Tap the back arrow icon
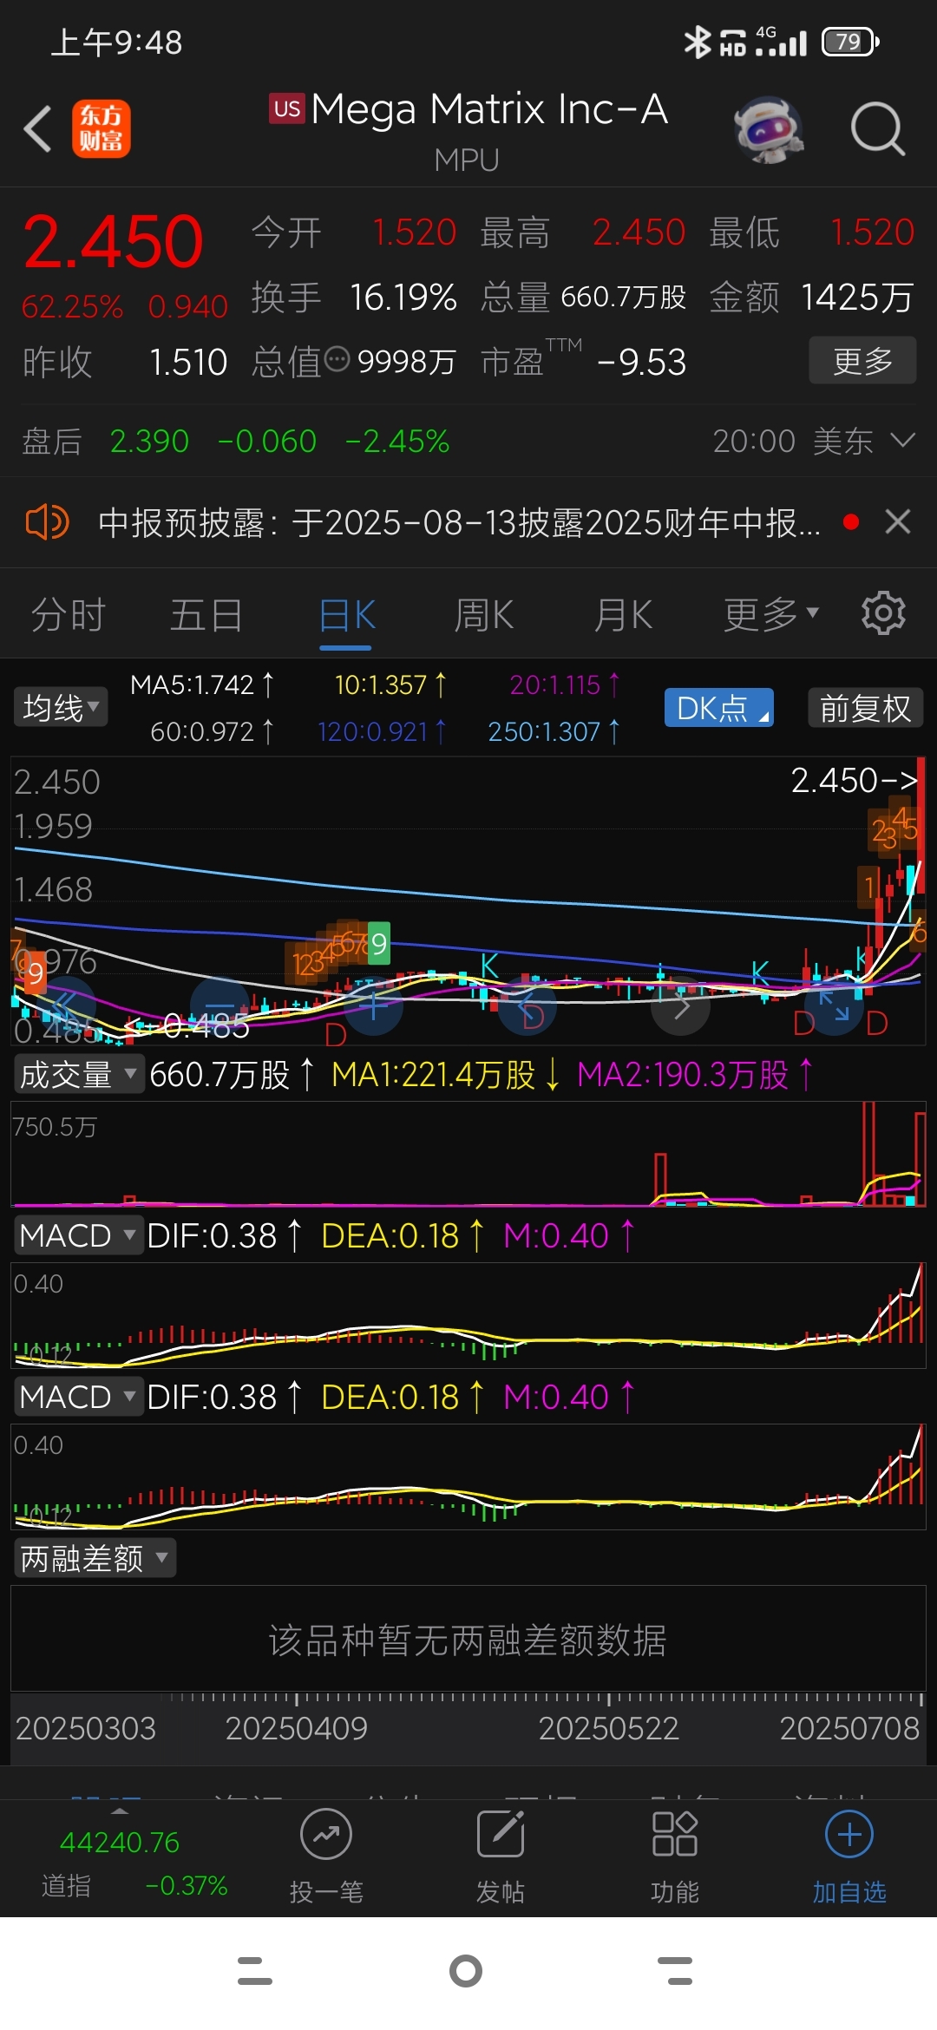Image resolution: width=937 pixels, height=2030 pixels. tap(37, 128)
